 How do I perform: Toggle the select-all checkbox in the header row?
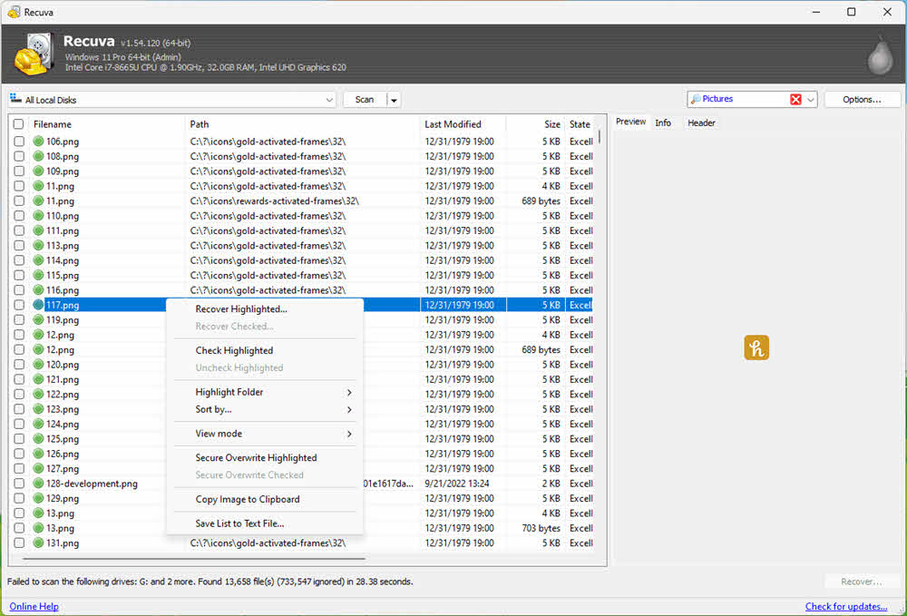[19, 124]
